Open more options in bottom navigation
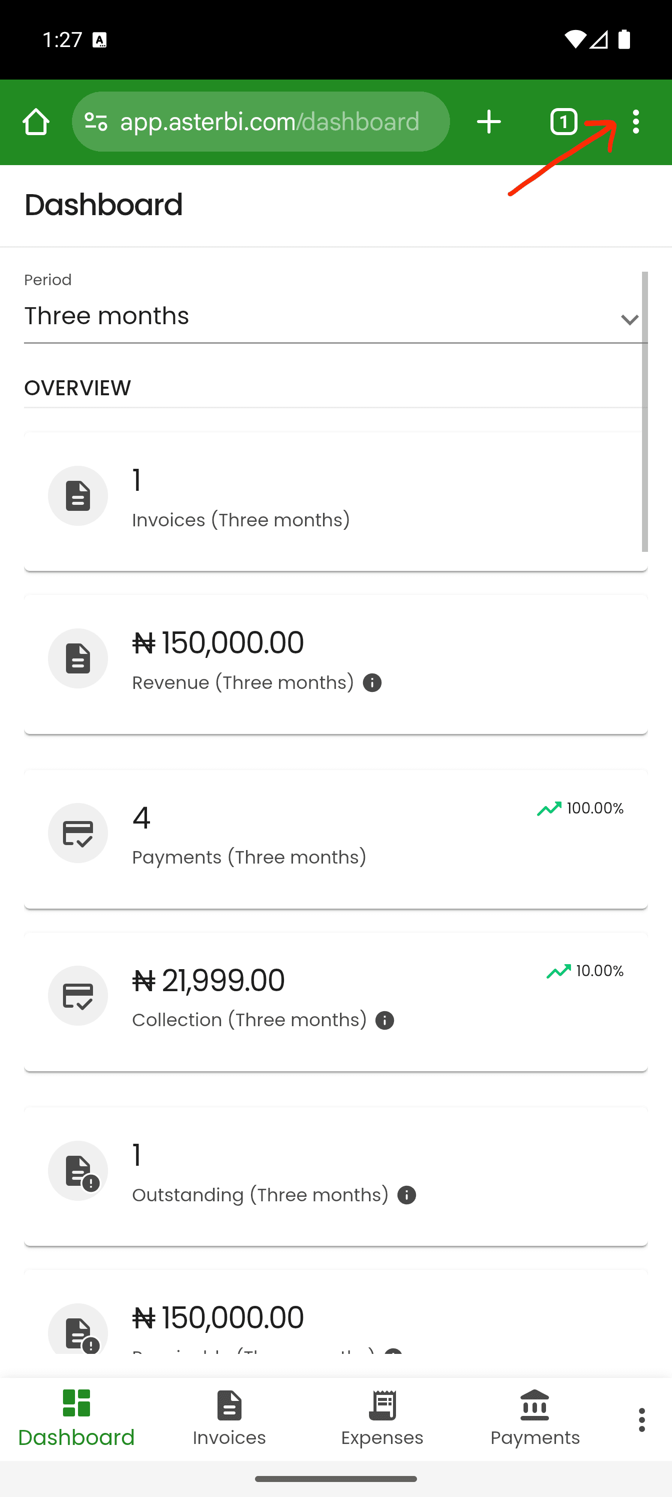The width and height of the screenshot is (672, 1497). tap(641, 1420)
